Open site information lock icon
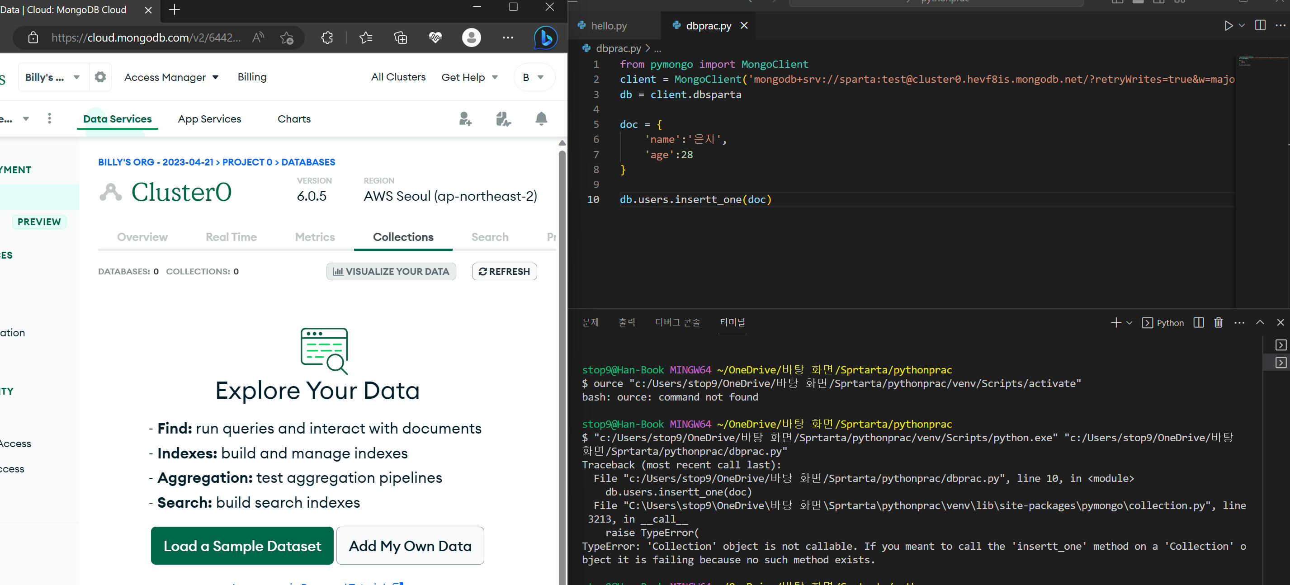Image resolution: width=1290 pixels, height=585 pixels. coord(33,38)
